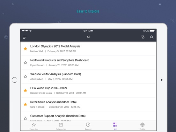This screenshot has width=176, height=132.
Task: Click author name Danilo Ferreira Costa
Action: tap(41, 93)
